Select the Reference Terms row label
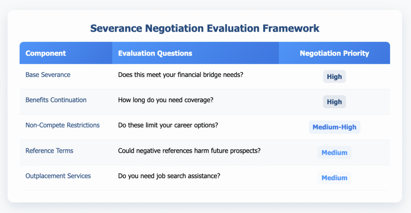This screenshot has height=213, width=411. point(49,150)
